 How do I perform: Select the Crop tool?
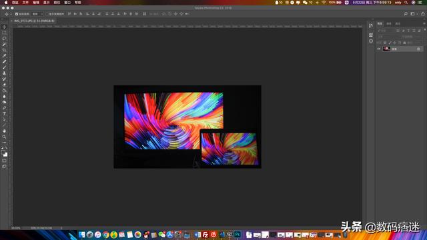(4, 50)
